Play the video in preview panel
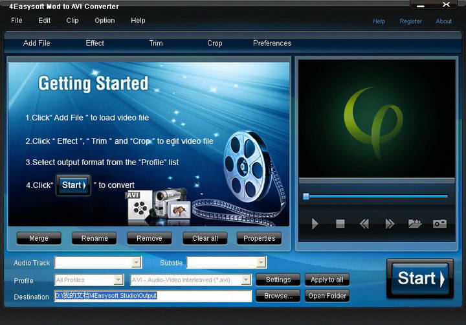This screenshot has height=325, width=466. tap(315, 223)
